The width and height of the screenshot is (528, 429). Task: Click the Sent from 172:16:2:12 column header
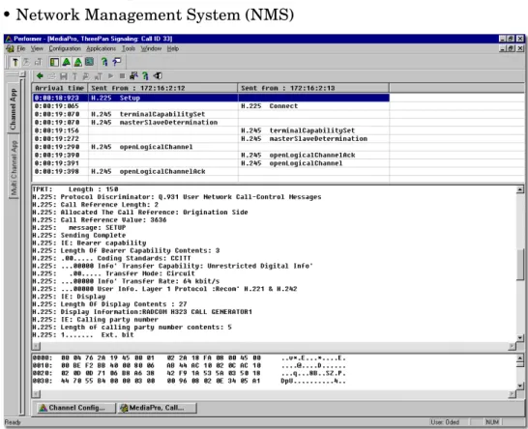point(162,88)
